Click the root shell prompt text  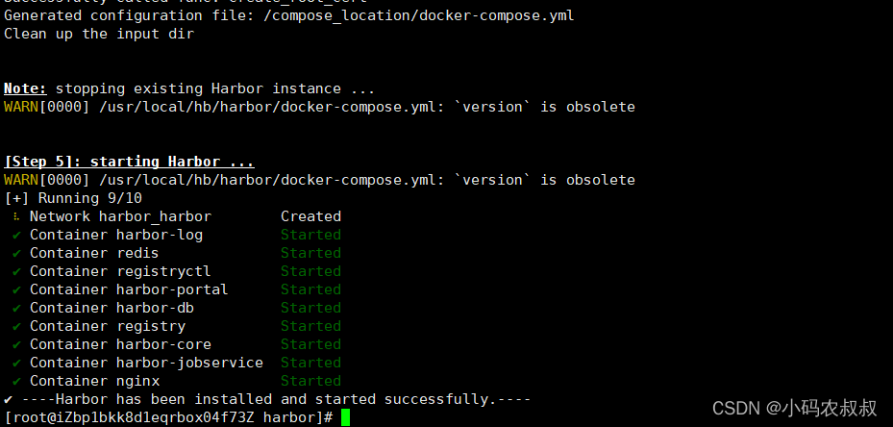pyautogui.click(x=168, y=418)
